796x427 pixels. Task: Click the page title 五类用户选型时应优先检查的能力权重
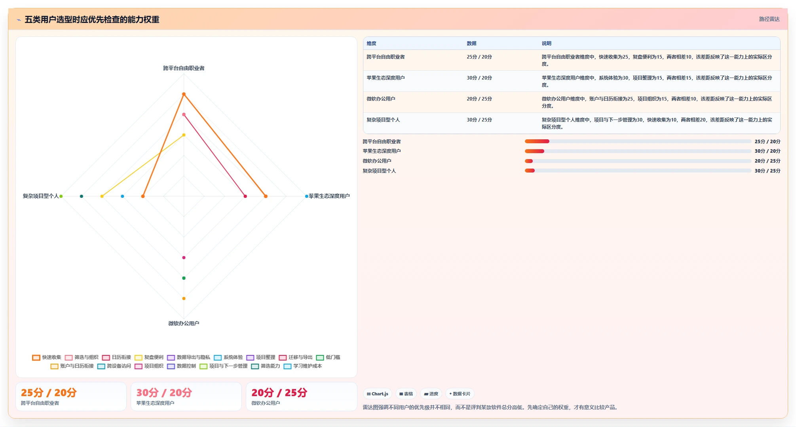coord(92,19)
